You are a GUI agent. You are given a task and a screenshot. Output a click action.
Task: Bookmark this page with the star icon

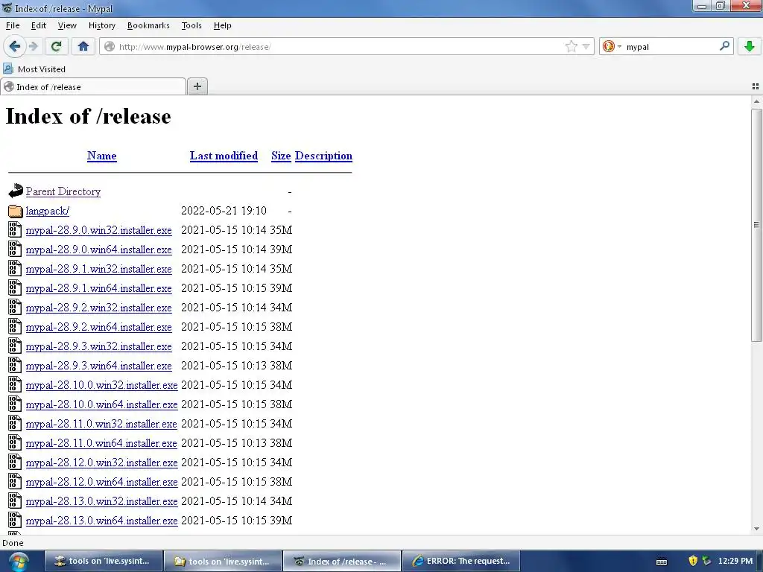[572, 46]
